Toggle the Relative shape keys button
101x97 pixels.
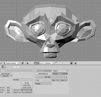[x=60, y=74]
